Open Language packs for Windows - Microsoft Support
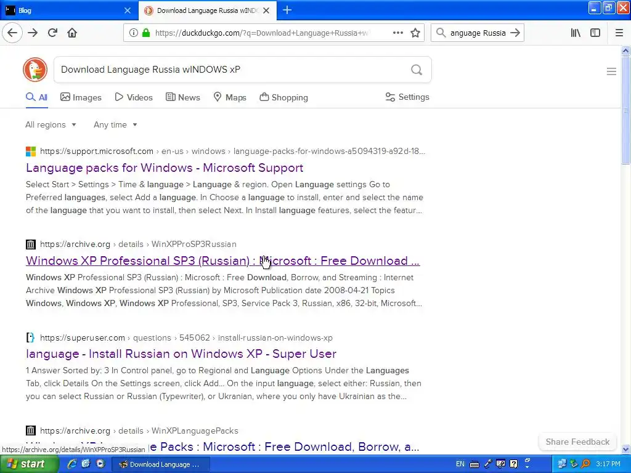Image resolution: width=631 pixels, height=473 pixels. click(165, 168)
